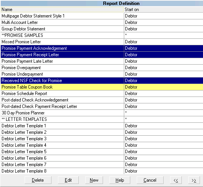Select the Multi Account Letter report
This screenshot has height=187, width=203.
pos(102,22)
